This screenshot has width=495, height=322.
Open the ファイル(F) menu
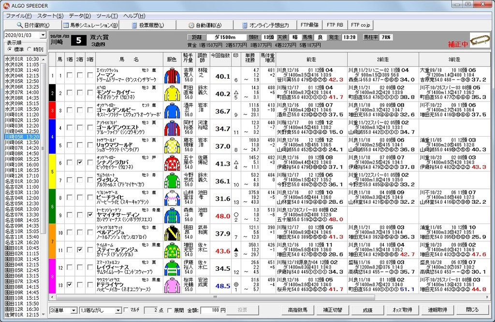19,16
